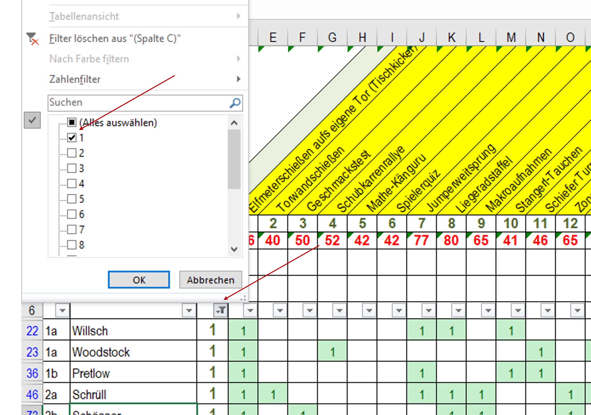
Task: Check the checkbox for value 5
Action: pos(72,199)
